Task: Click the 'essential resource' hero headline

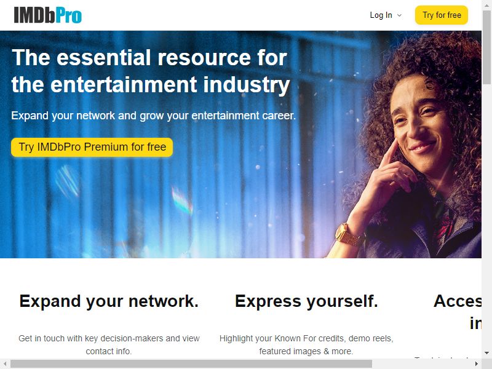Action: coord(151,71)
